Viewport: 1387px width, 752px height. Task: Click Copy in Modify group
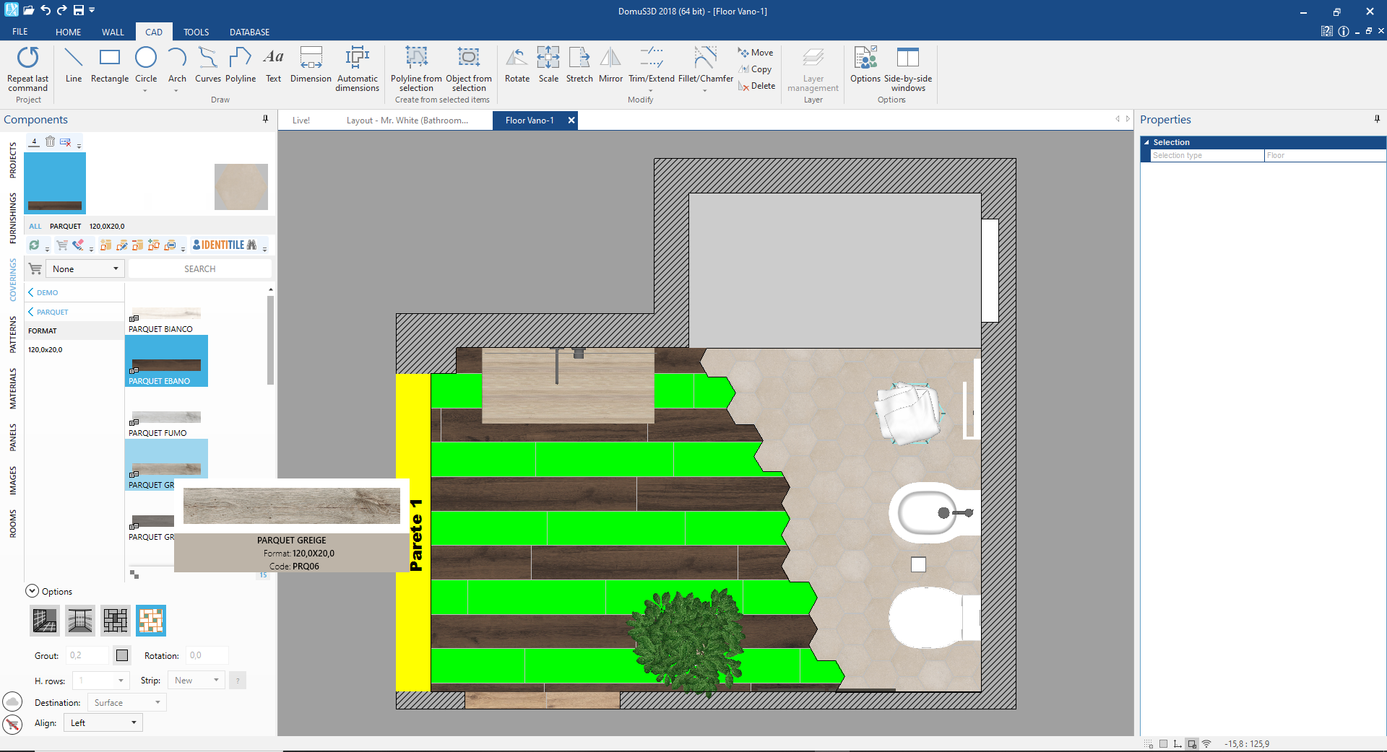(x=755, y=69)
